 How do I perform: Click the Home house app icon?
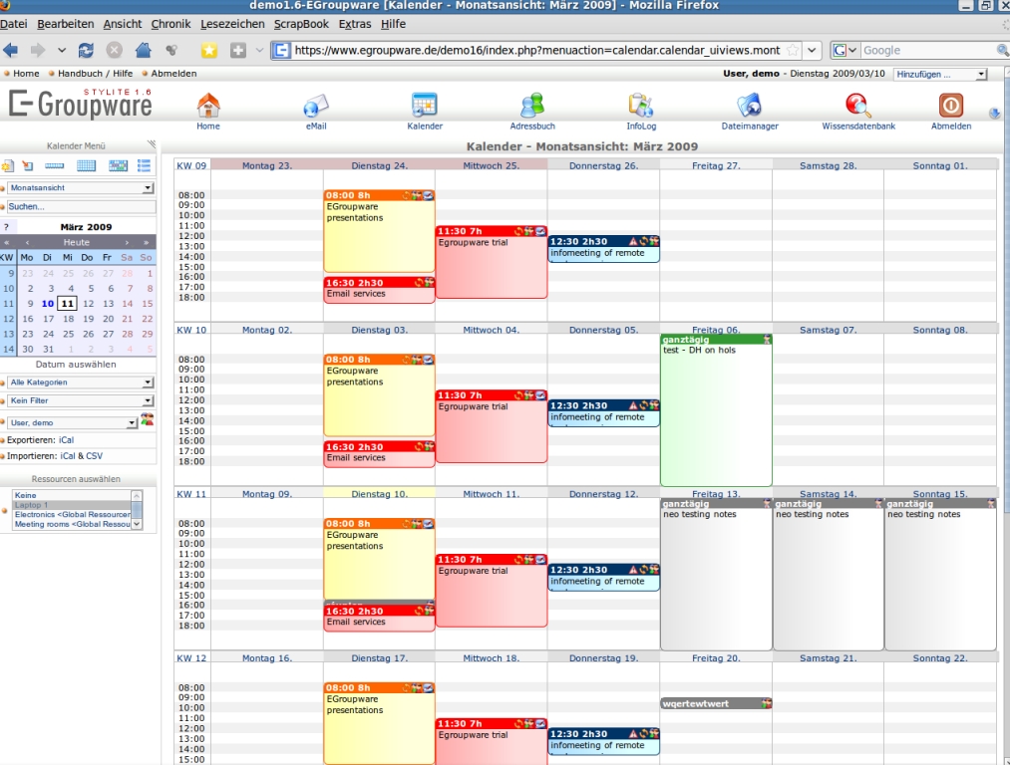point(208,105)
